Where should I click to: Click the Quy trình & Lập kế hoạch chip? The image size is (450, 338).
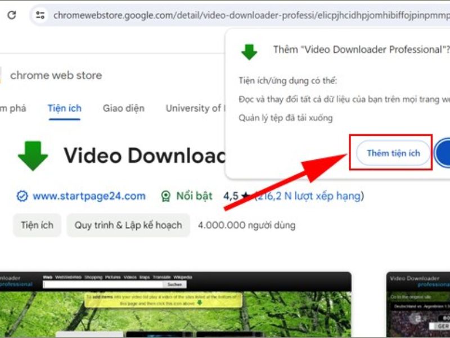tap(128, 225)
